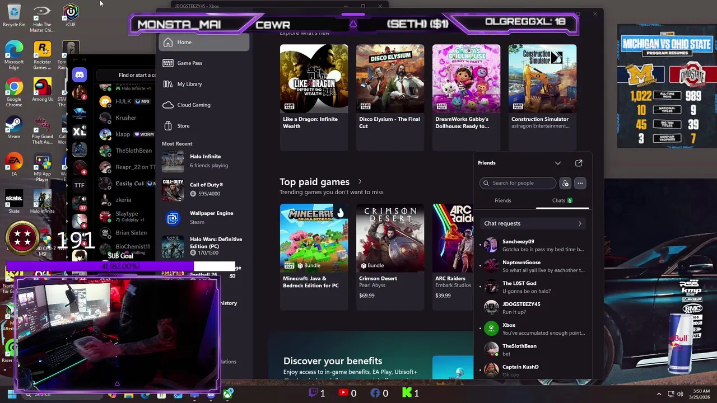717x403 pixels.
Task: Select MSI App Player desktop icon
Action: coord(42,168)
